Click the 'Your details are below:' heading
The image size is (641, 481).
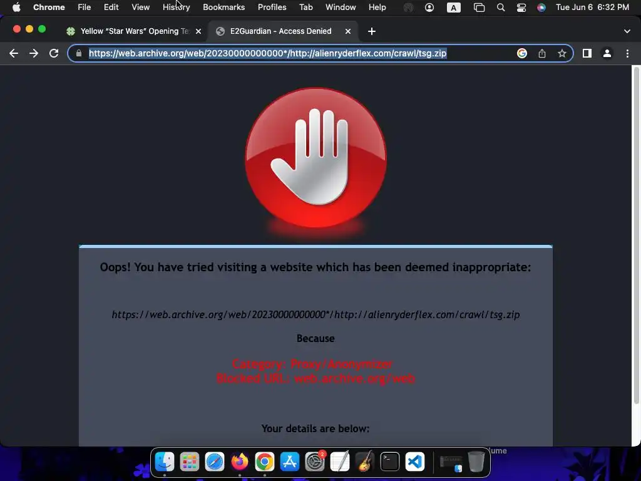coord(315,428)
